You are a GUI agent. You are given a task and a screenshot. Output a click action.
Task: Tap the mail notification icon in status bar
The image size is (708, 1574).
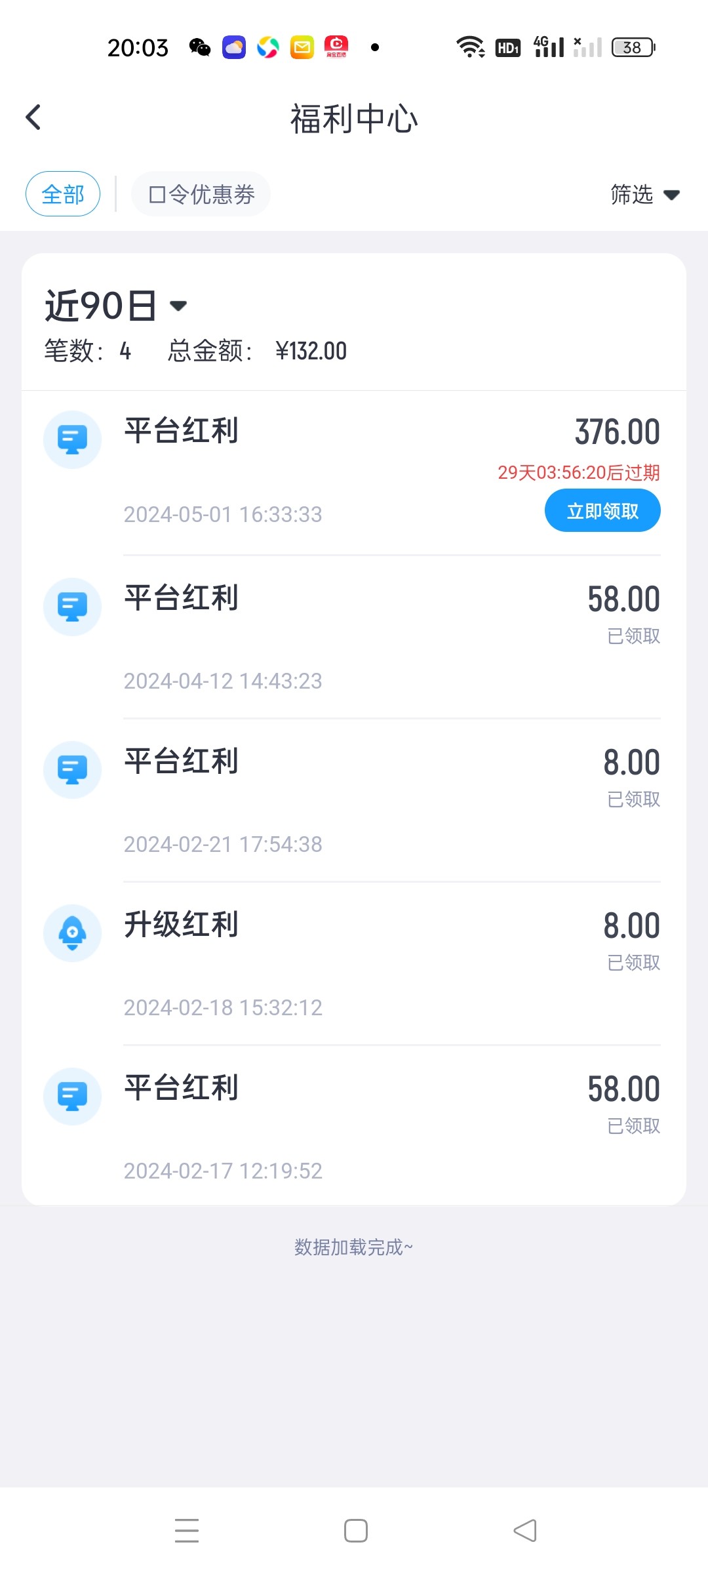click(x=302, y=47)
